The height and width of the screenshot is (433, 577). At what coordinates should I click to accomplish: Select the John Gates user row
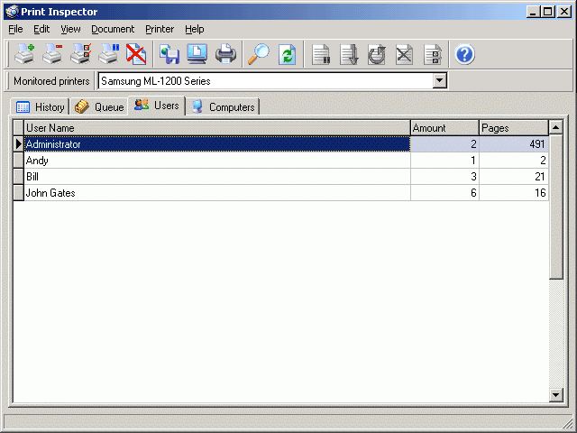(x=281, y=192)
